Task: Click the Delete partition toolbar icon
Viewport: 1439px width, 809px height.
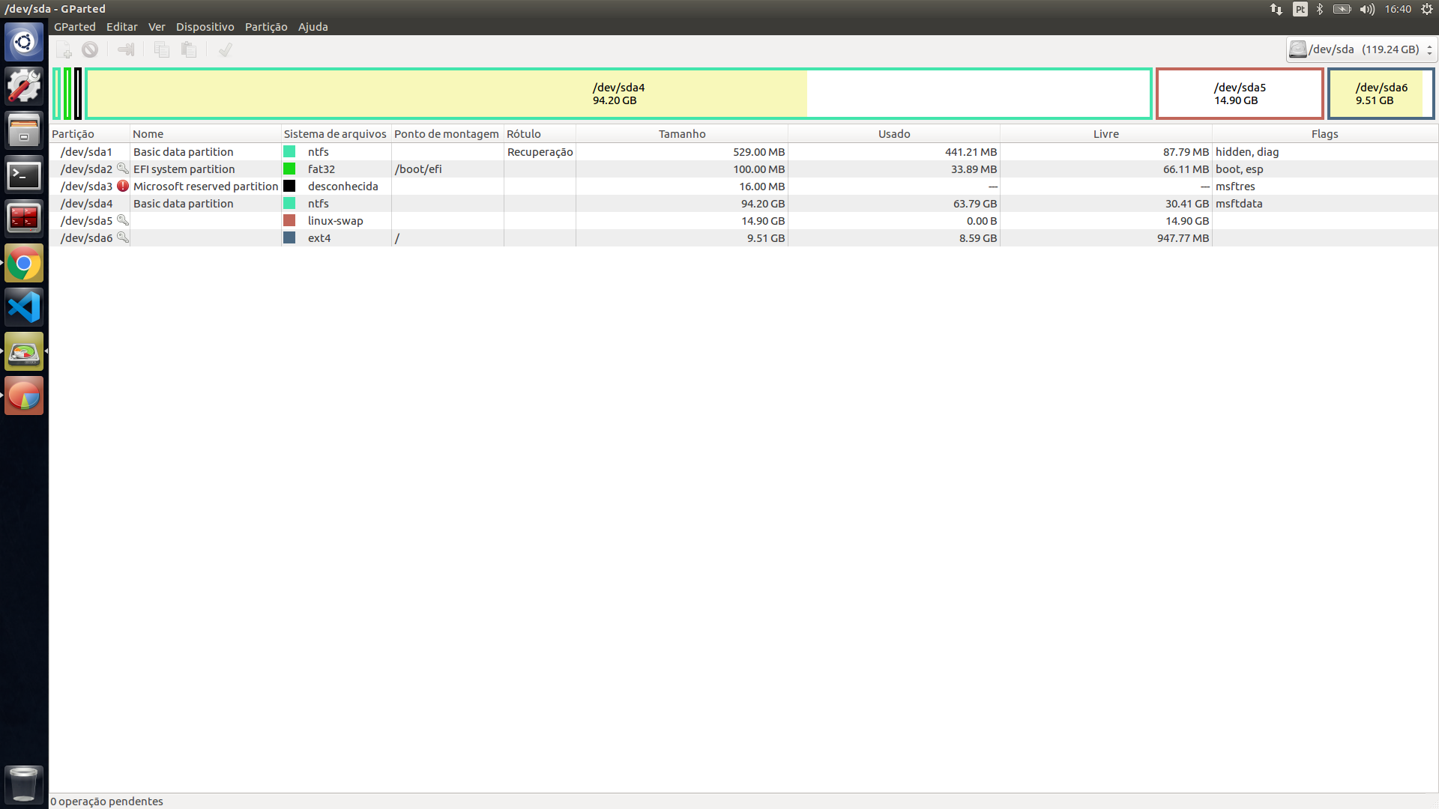Action: tap(90, 50)
